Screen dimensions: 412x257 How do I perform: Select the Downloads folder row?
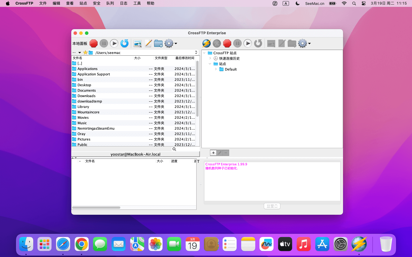click(134, 96)
